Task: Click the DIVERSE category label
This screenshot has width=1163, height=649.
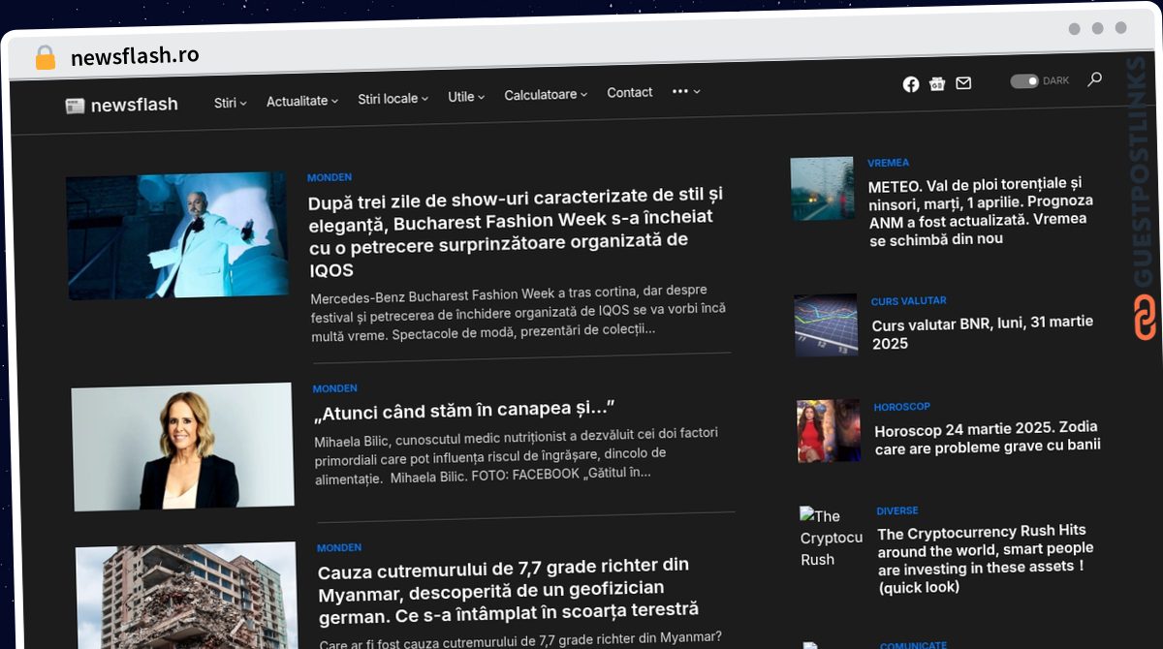Action: [897, 510]
